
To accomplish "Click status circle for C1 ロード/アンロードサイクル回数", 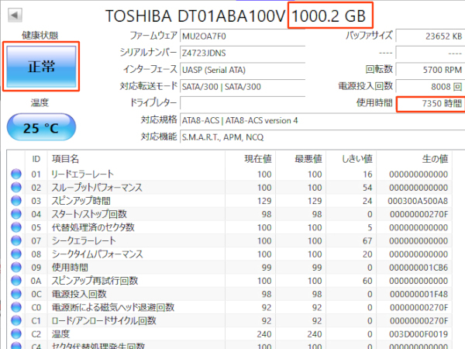I will click(16, 320).
